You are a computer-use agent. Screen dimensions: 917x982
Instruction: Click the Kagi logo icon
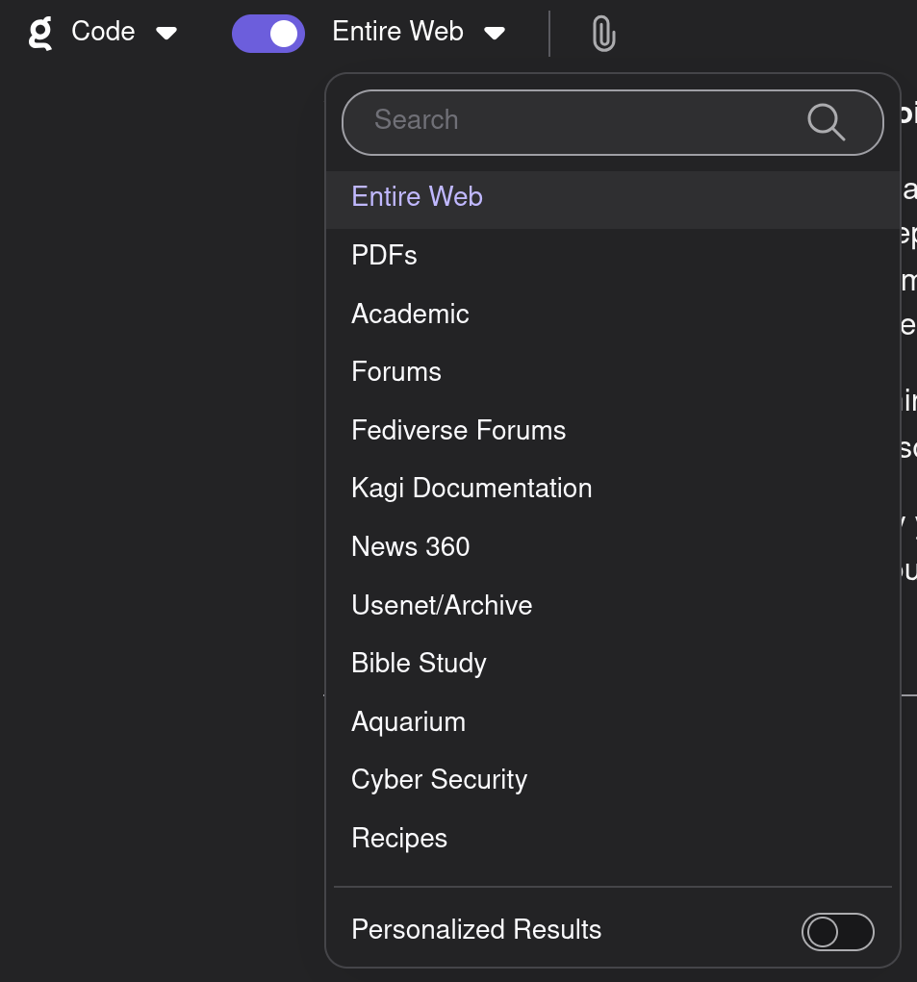(x=38, y=32)
